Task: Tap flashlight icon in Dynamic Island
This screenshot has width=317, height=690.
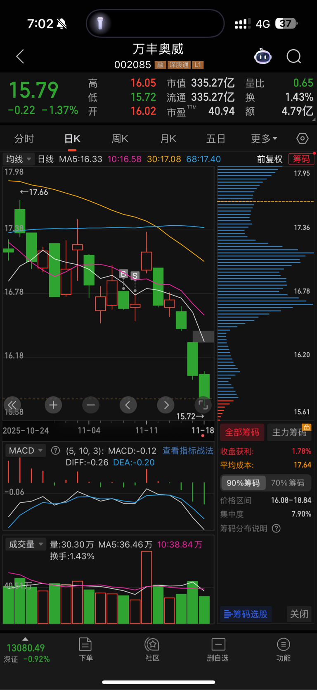Action: (100, 24)
